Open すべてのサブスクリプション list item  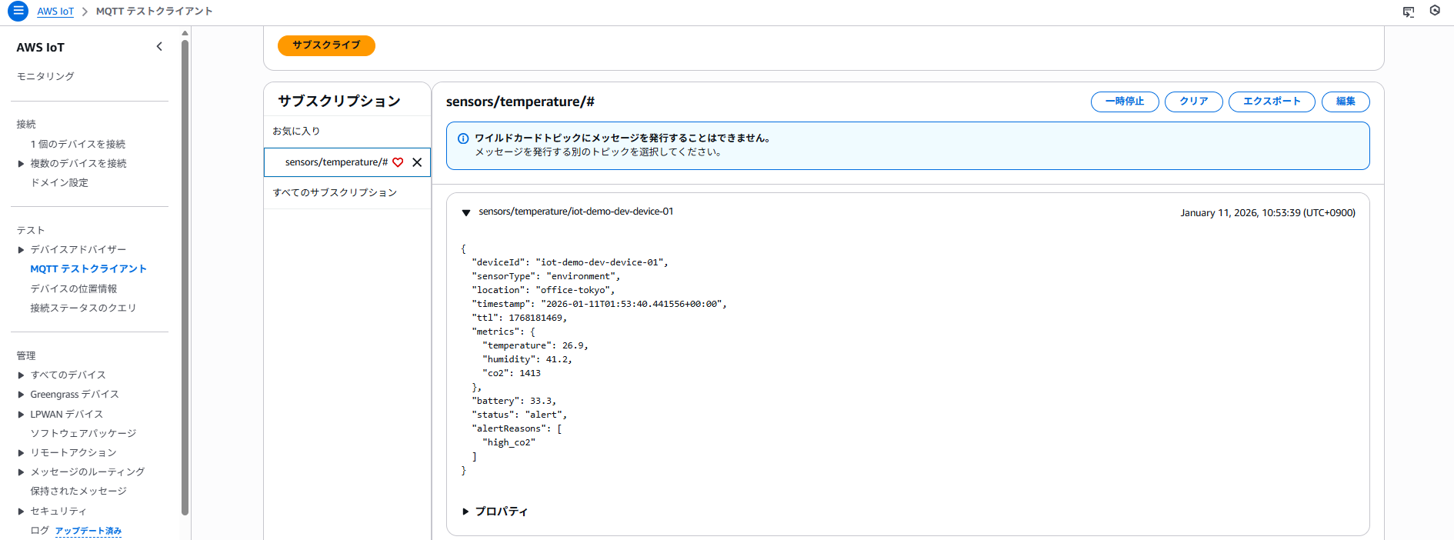(335, 193)
